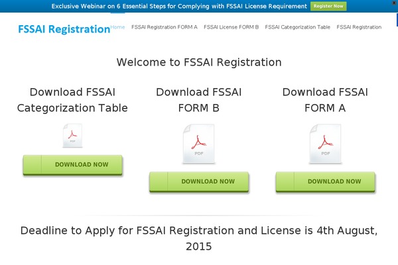This screenshot has width=398, height=265.
Task: Open the FSSAI Registration menu item
Action: [x=359, y=27]
